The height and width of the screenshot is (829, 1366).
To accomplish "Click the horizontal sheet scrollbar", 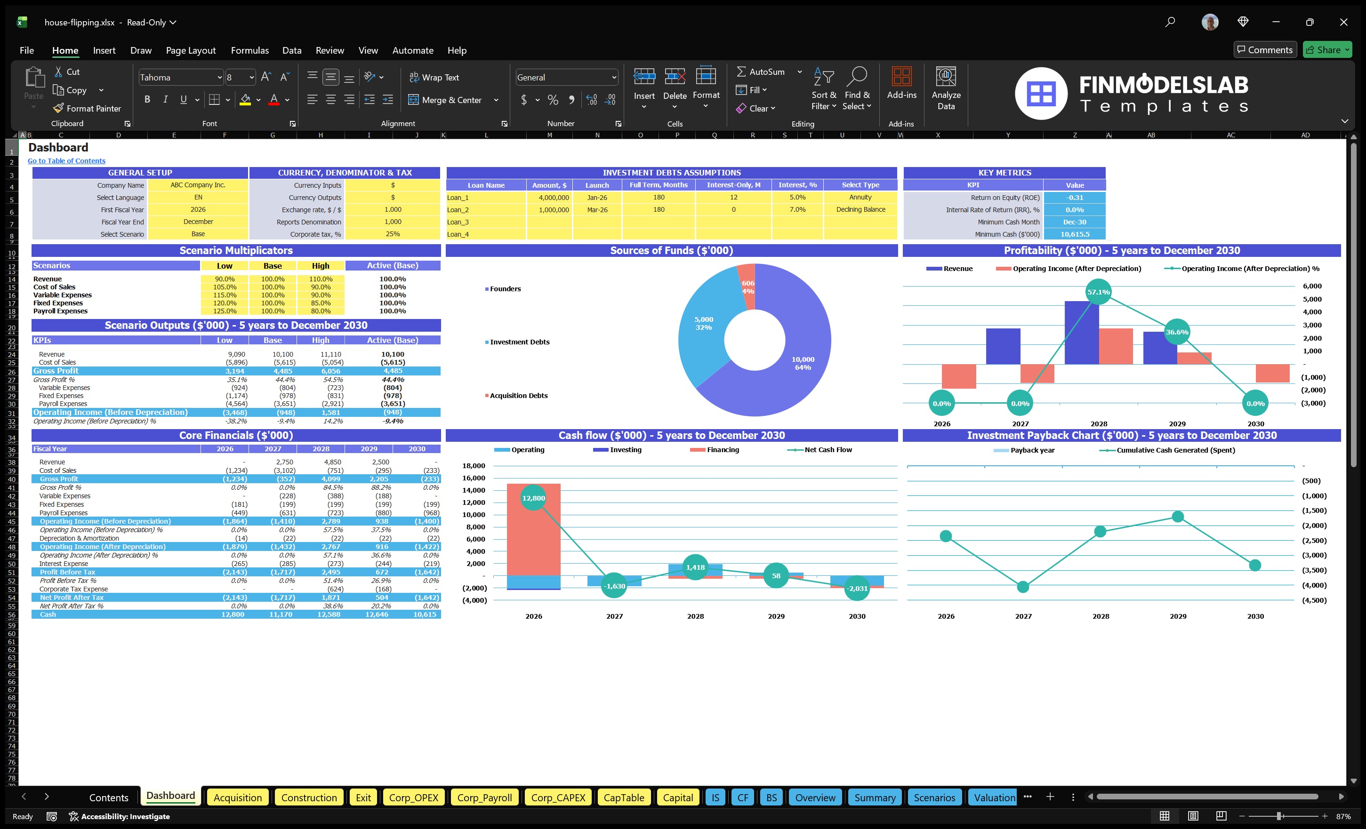I will [1207, 797].
